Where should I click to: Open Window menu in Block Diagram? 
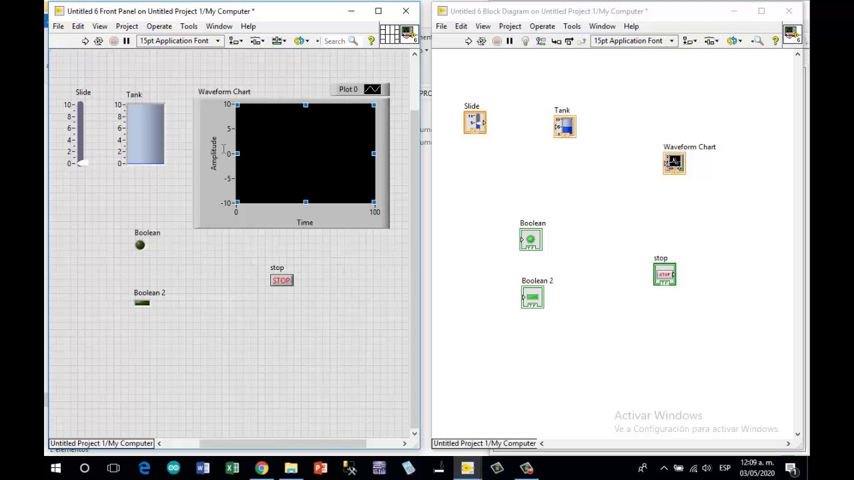point(602,26)
